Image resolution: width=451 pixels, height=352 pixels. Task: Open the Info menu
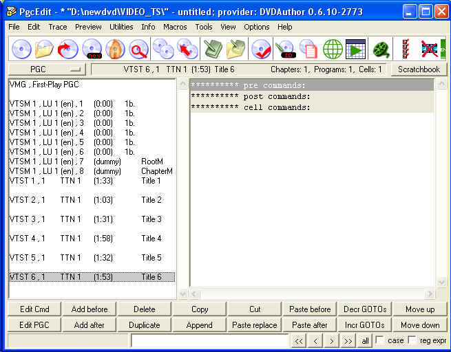(x=148, y=27)
